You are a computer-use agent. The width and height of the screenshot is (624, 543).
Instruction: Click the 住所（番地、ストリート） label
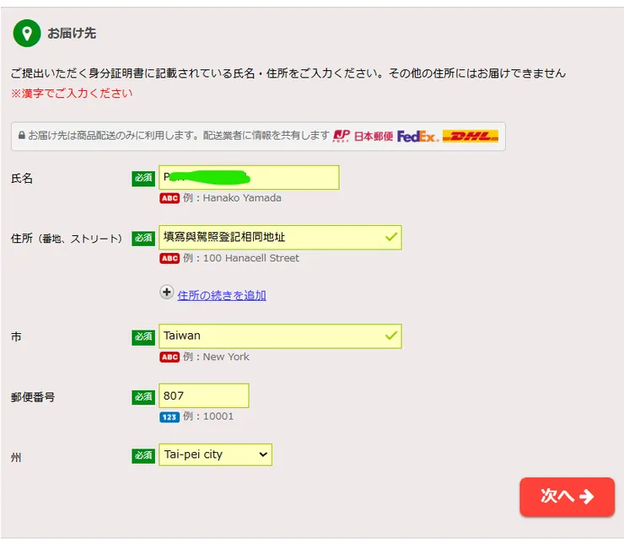[x=67, y=239]
